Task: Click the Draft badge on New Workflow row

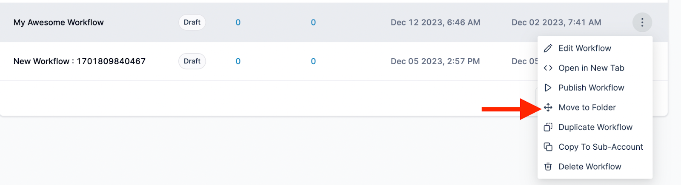Action: 192,61
